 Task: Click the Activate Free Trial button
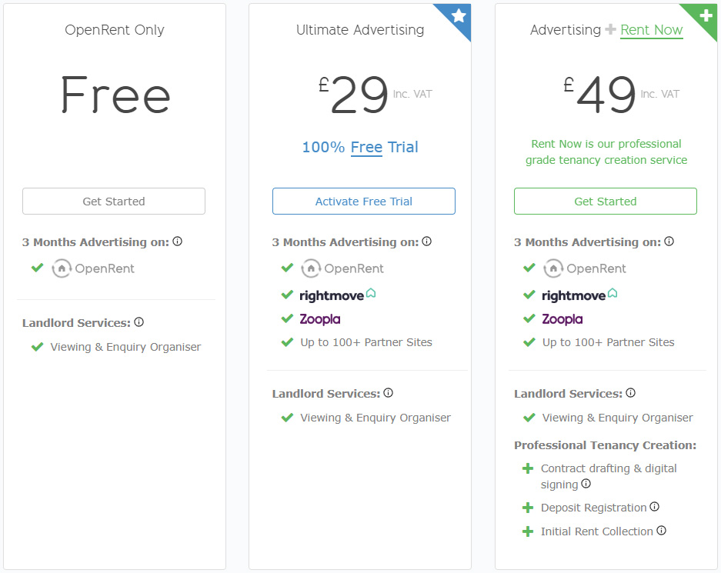pos(363,200)
